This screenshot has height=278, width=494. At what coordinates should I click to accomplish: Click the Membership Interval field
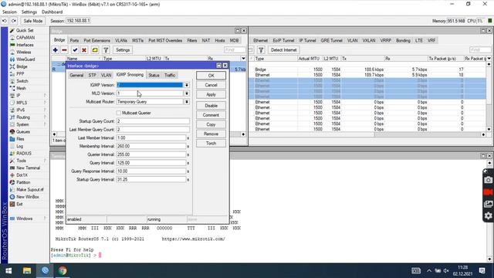click(151, 146)
